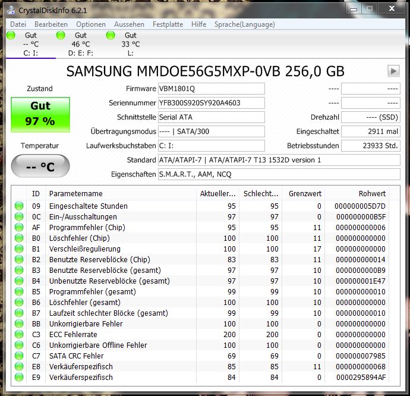This screenshot has width=410, height=396.
Task: Click raw value 000000005D7D
Action: 360,206
